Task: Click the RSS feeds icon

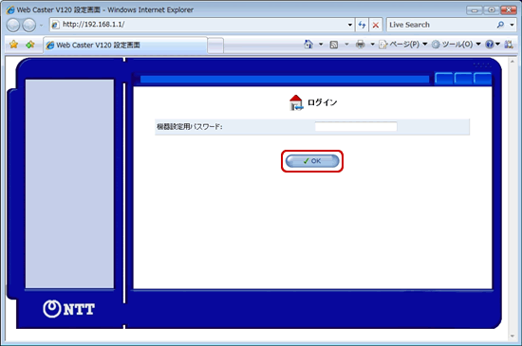Action: click(333, 45)
